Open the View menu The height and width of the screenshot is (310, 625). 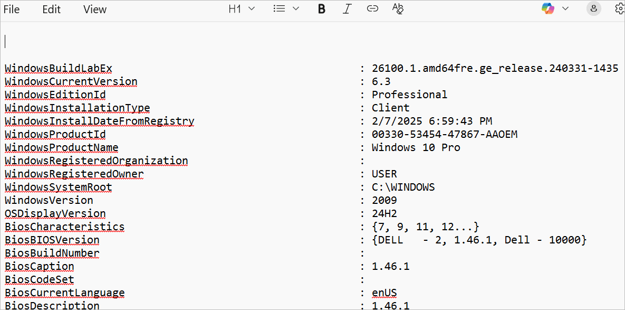(95, 10)
